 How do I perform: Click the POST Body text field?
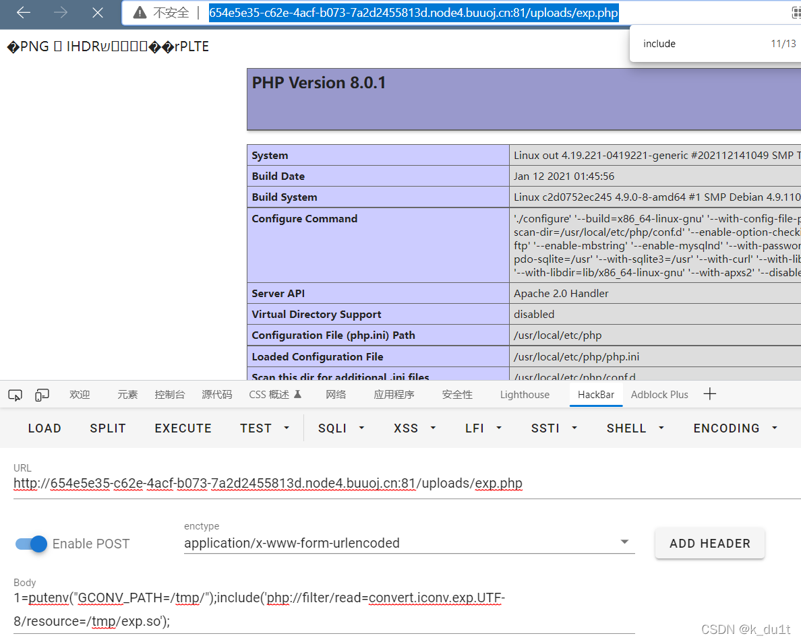(324, 610)
